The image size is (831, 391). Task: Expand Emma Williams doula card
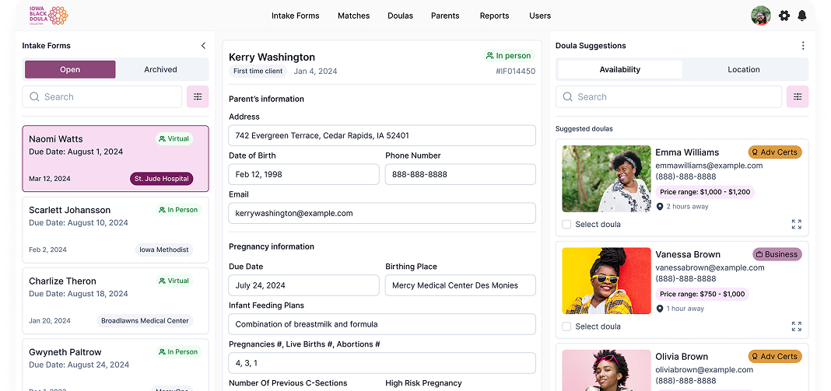coord(796,225)
